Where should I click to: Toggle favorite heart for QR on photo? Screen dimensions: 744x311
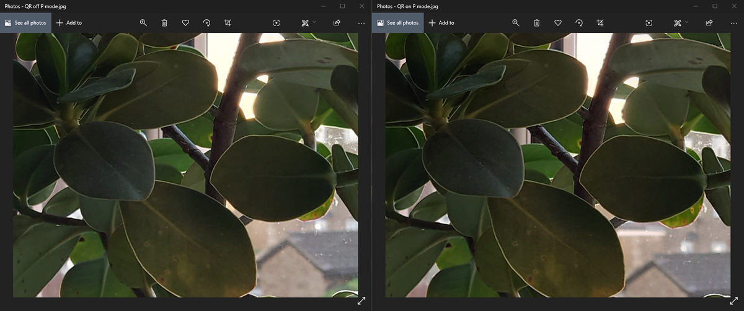click(557, 23)
